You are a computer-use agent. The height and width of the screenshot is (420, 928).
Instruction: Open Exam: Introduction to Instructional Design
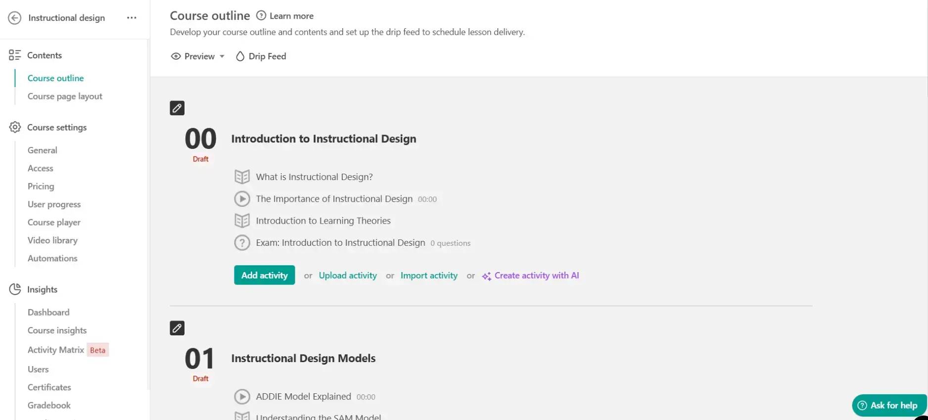pyautogui.click(x=340, y=243)
